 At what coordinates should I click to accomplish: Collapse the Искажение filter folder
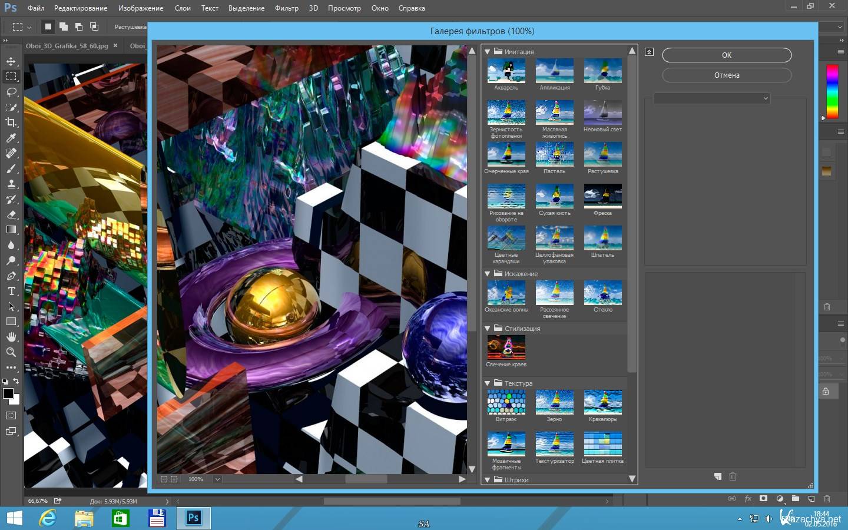pos(488,274)
